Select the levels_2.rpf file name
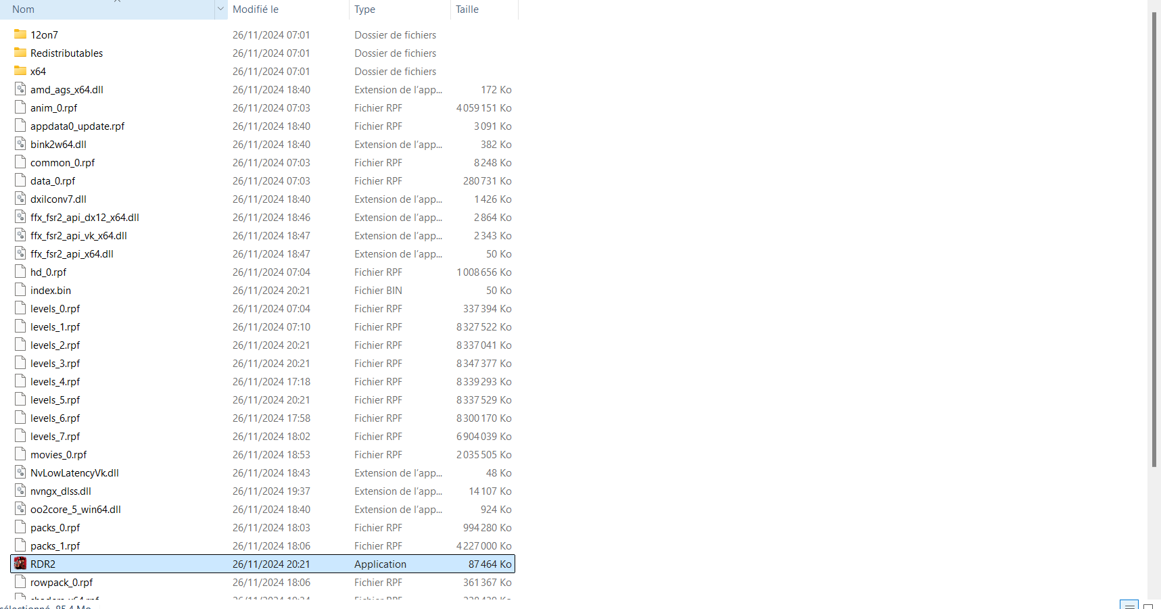The height and width of the screenshot is (609, 1161). [55, 345]
